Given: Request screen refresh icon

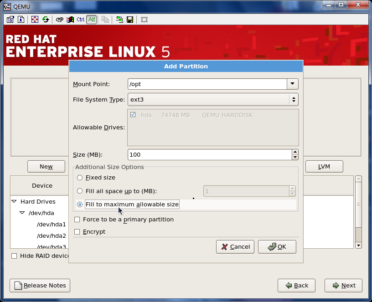Looking at the screenshot, I should pos(46,20).
